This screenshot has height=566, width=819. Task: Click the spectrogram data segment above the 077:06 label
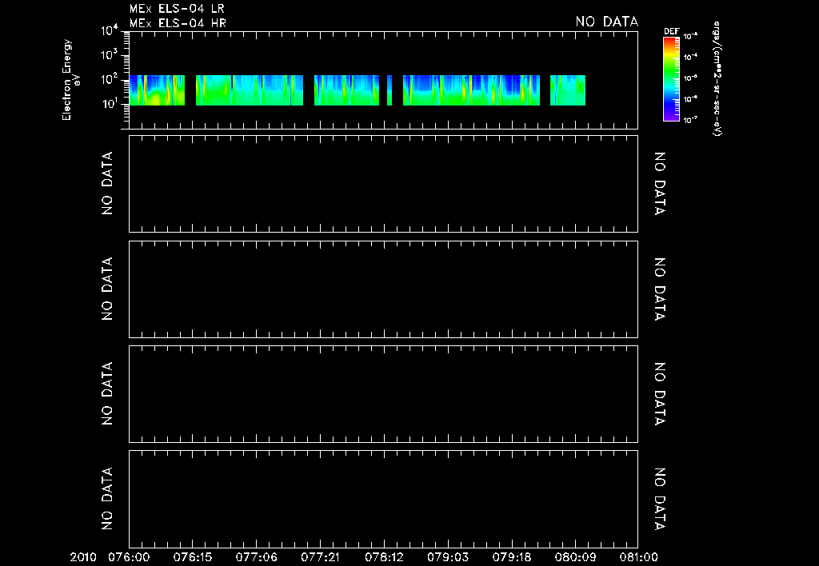tap(250, 90)
